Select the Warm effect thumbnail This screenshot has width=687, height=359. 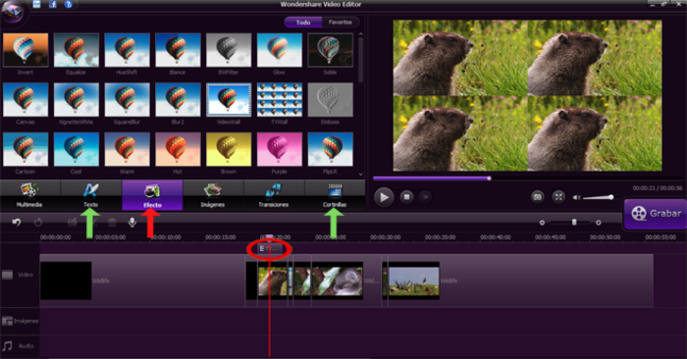127,149
